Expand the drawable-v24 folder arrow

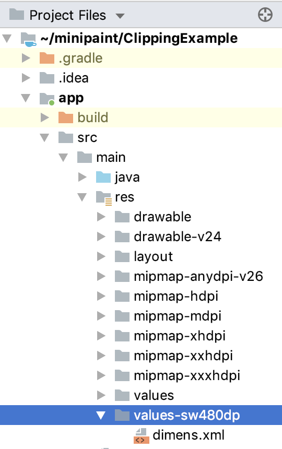point(101,237)
